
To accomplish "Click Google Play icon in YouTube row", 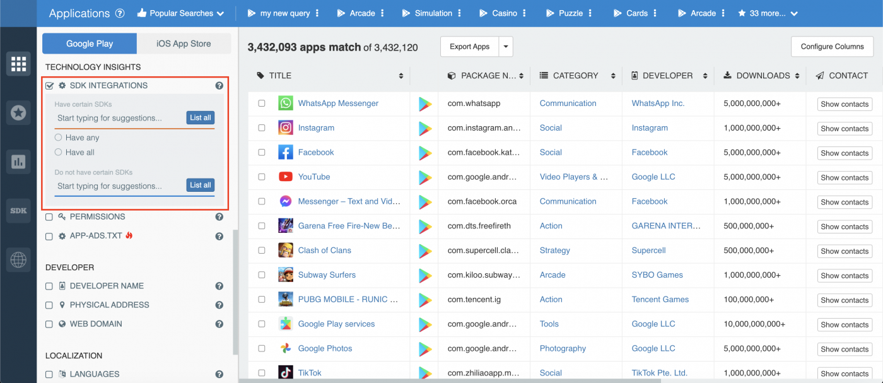I will pyautogui.click(x=425, y=178).
